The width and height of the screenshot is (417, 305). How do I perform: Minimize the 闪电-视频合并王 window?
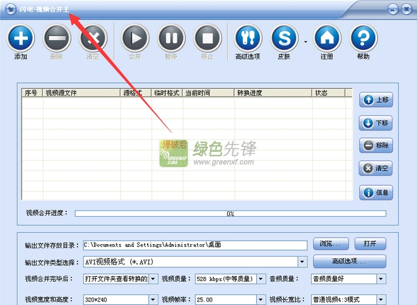tap(393, 10)
